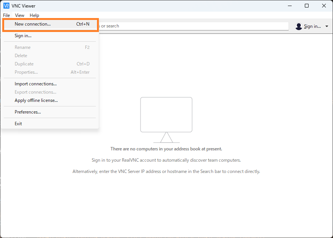Image resolution: width=333 pixels, height=238 pixels.
Task: Click the "Alternatively, enter the VNC Server IP address" text
Action: tap(166, 171)
